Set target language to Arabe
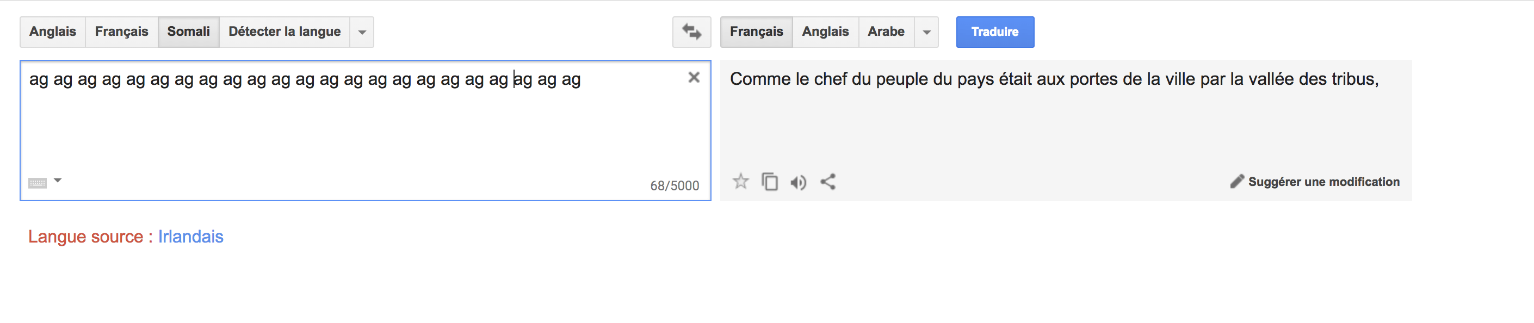This screenshot has height=323, width=1534. [886, 32]
